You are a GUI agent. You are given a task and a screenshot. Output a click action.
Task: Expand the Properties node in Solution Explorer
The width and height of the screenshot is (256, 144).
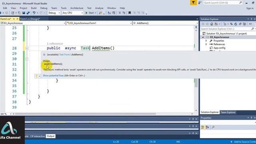[206, 41]
